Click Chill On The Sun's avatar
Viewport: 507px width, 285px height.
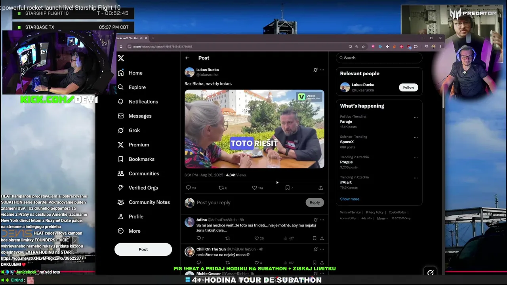(x=189, y=251)
